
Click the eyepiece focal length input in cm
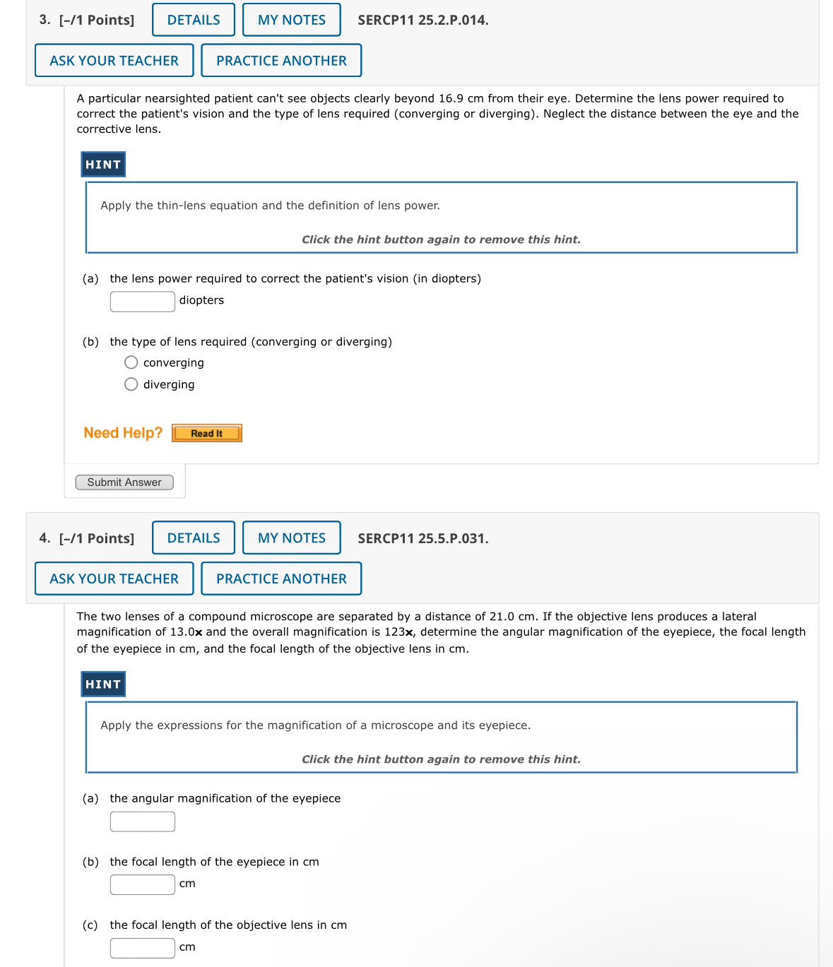pos(142,884)
